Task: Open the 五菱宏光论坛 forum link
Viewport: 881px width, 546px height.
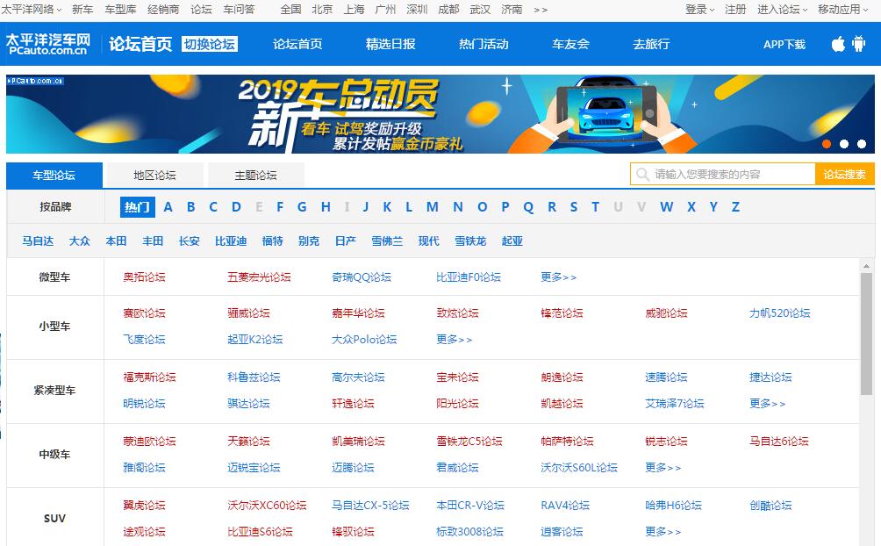Action: (259, 277)
